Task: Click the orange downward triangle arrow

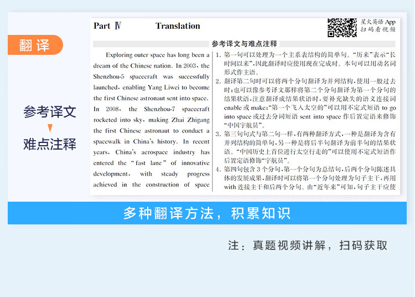Action: (x=50, y=129)
